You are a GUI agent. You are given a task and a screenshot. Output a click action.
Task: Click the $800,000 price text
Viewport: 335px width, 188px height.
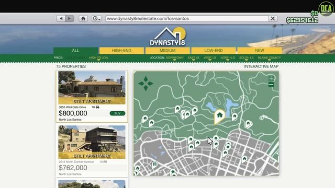(x=73, y=113)
